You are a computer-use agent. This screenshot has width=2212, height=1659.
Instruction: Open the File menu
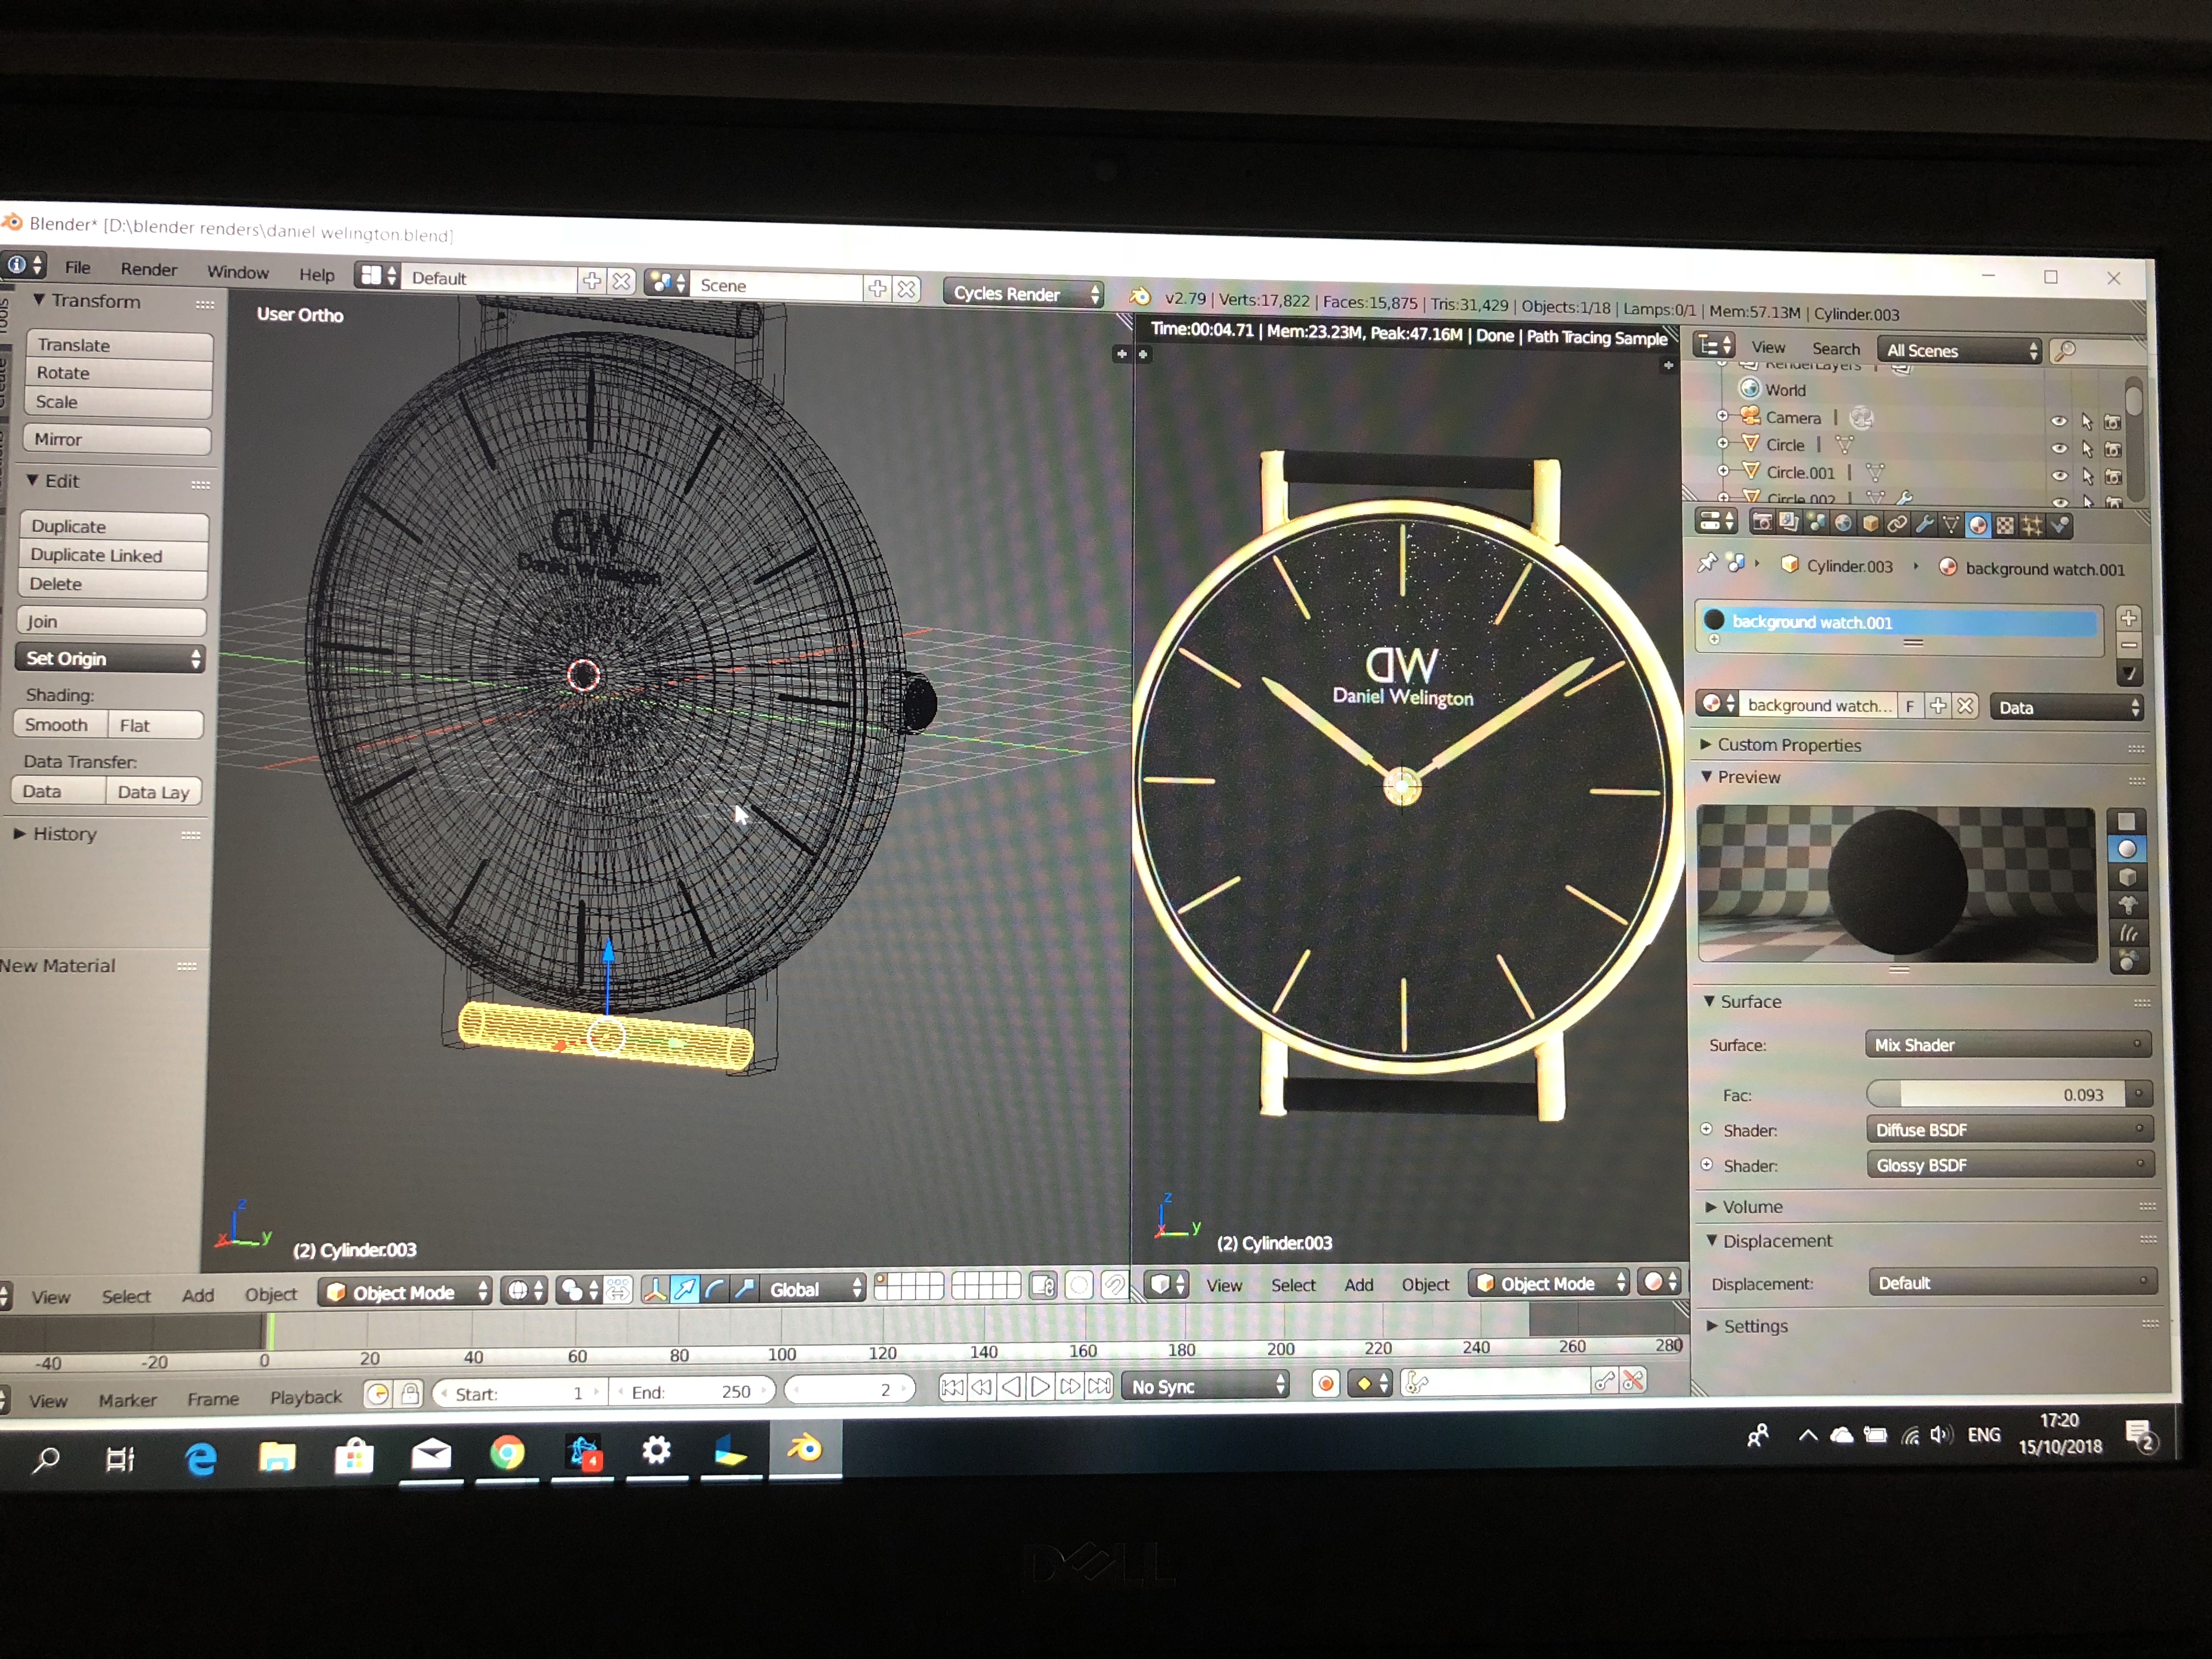[x=78, y=267]
